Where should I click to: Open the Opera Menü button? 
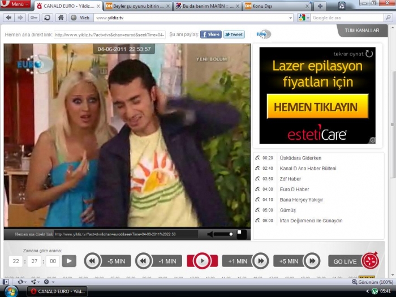click(x=15, y=5)
